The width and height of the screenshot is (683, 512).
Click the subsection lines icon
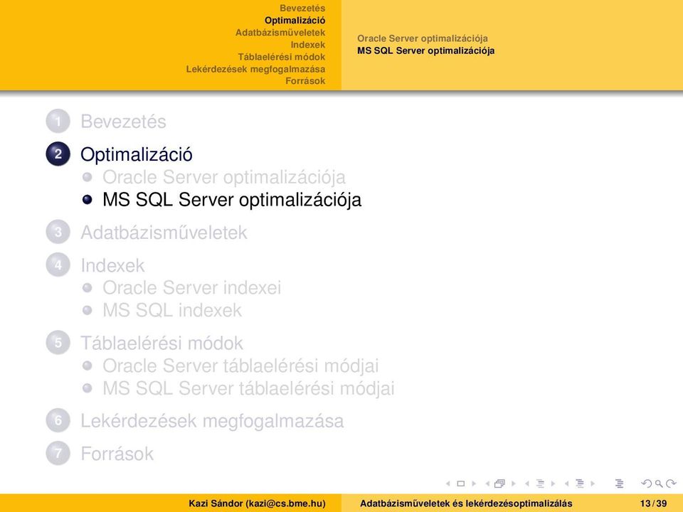(x=540, y=484)
